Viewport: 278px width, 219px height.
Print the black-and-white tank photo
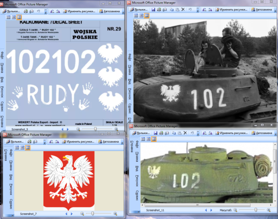tap(159, 10)
